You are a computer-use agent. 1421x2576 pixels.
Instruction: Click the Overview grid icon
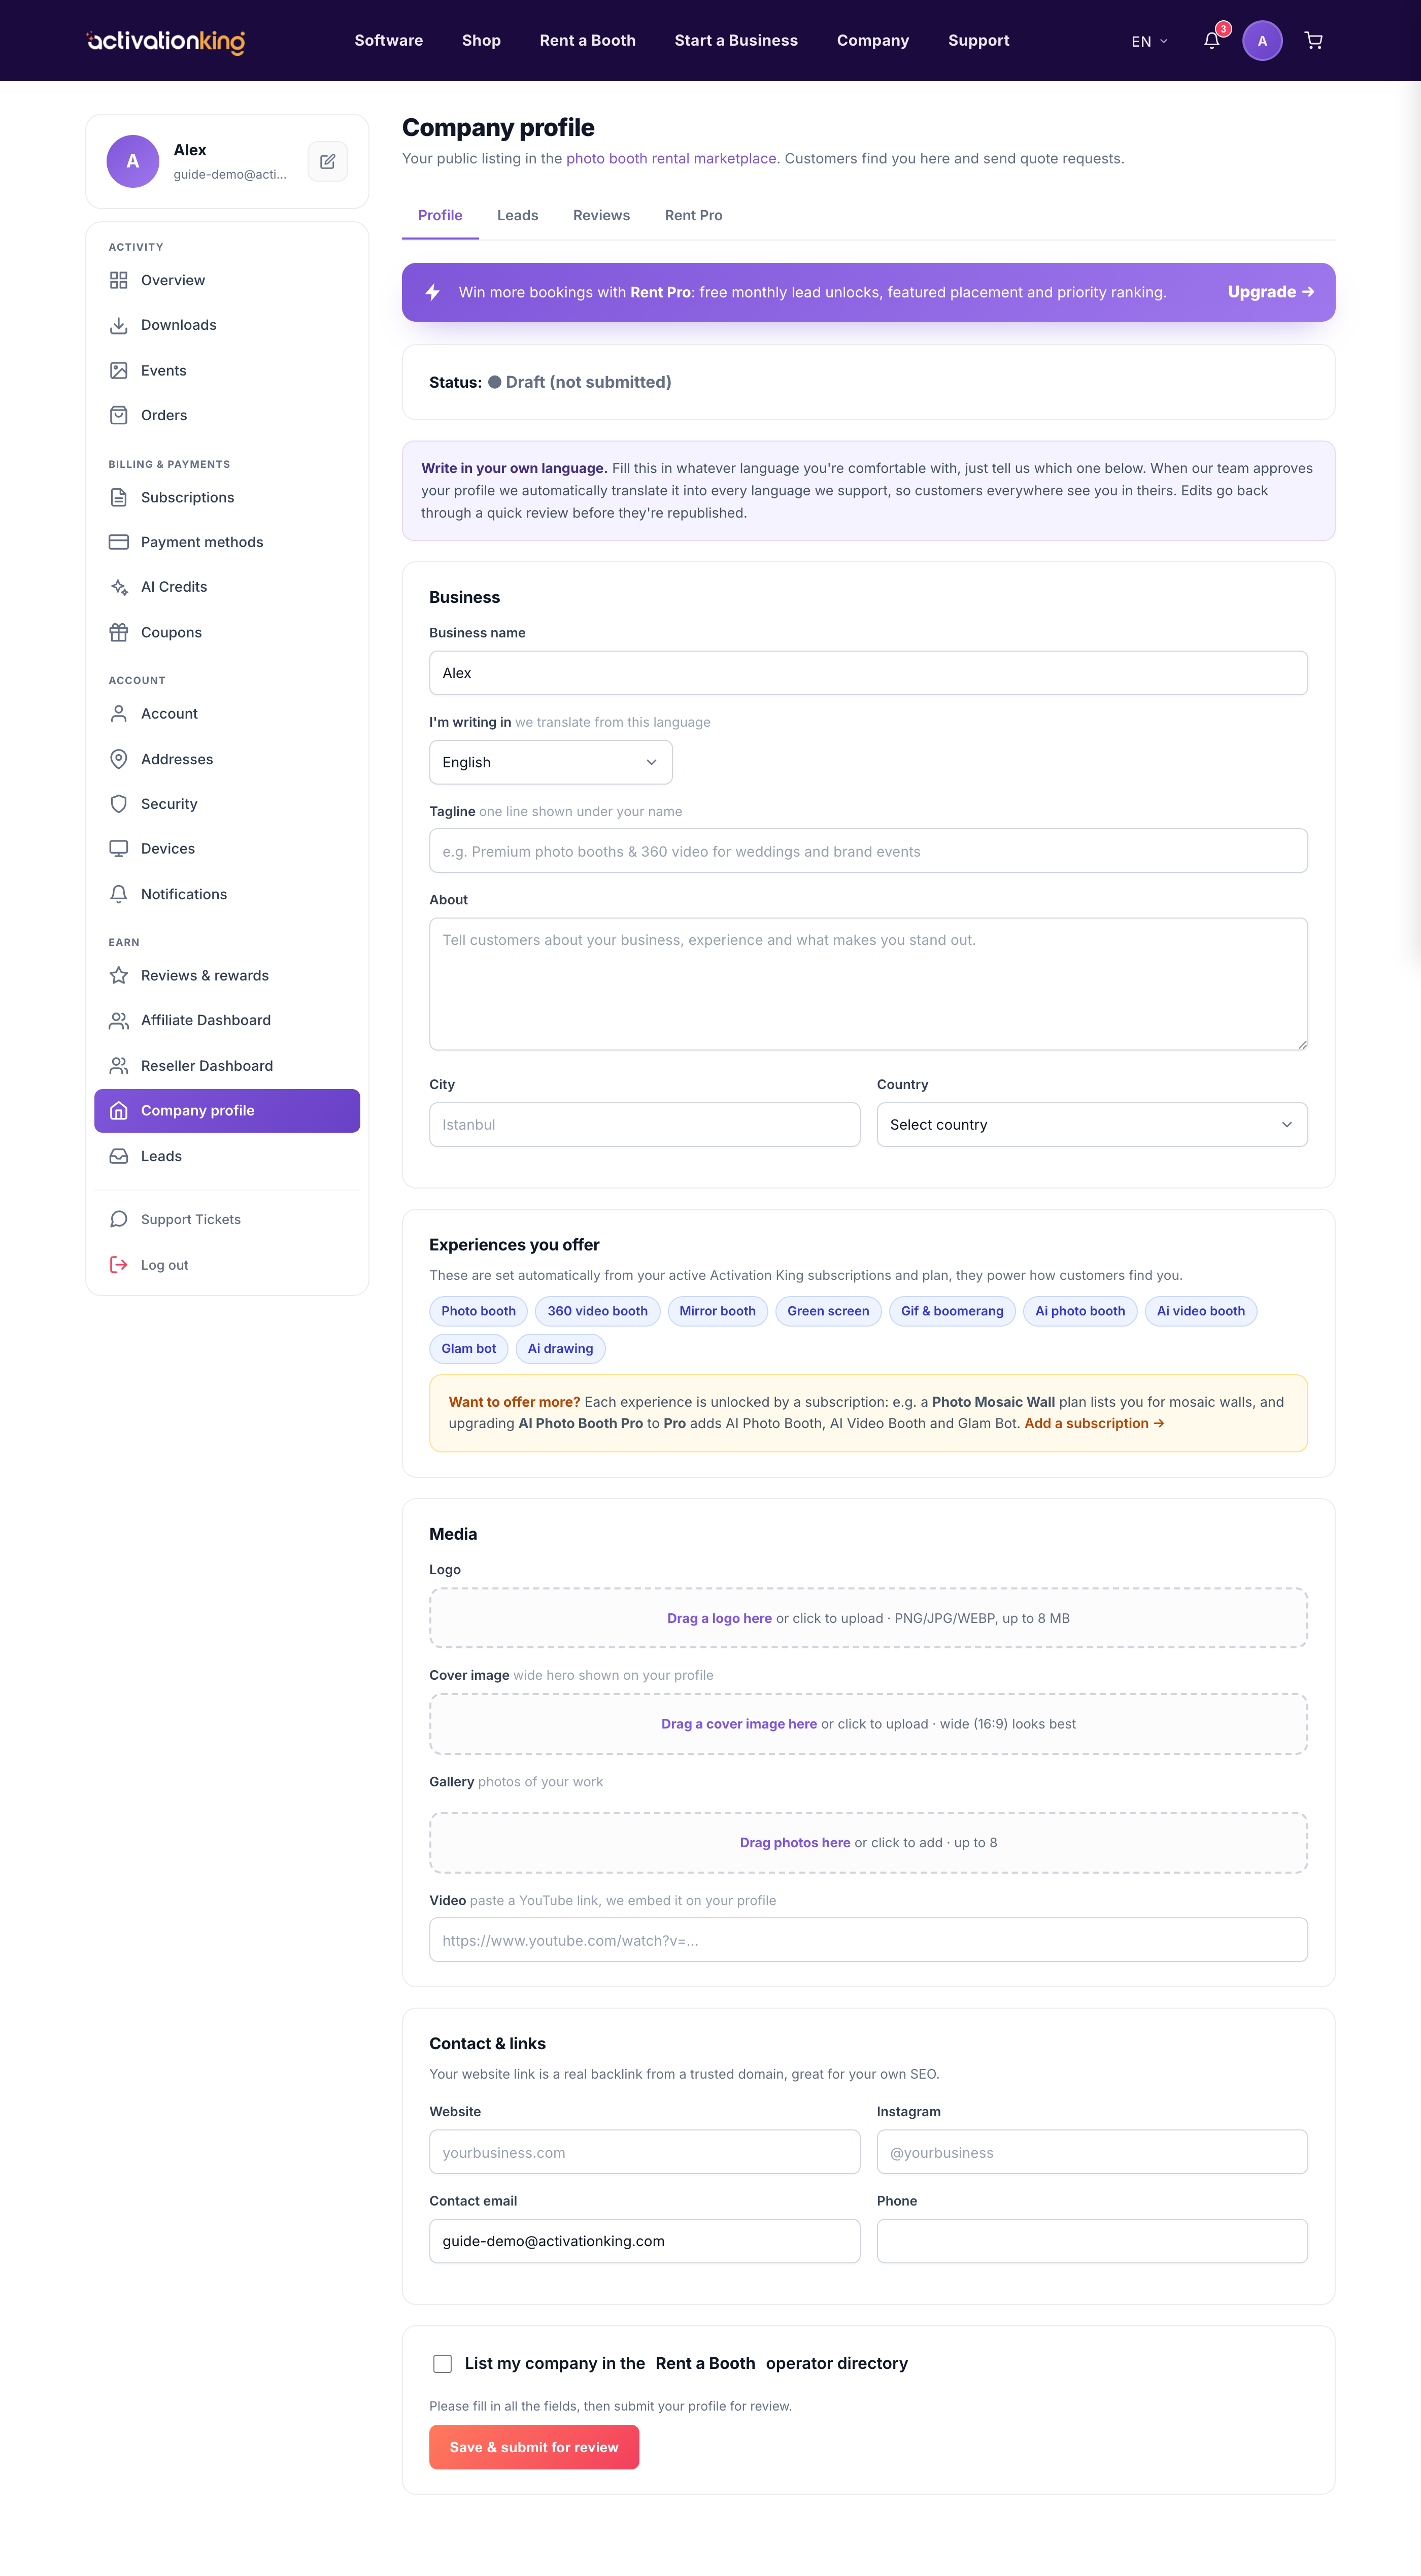click(119, 280)
